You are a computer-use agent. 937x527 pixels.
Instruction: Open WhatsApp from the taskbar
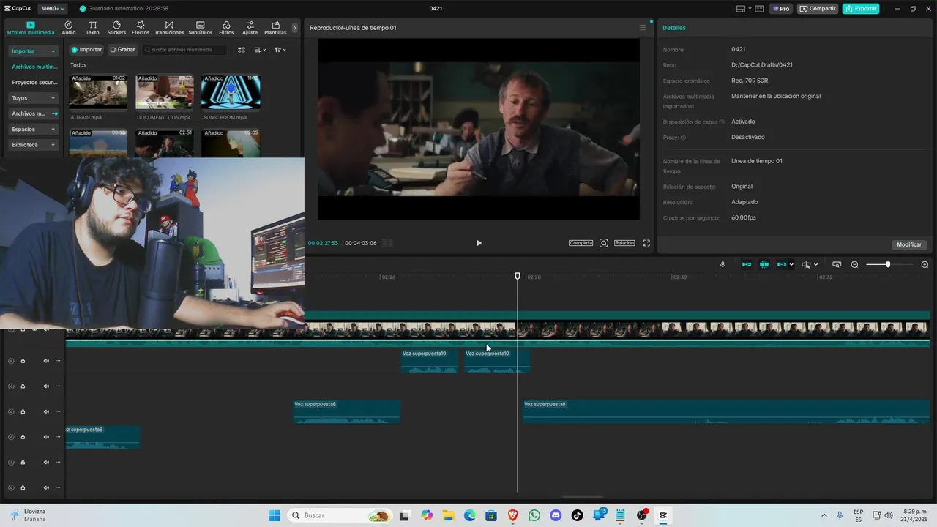(x=534, y=515)
